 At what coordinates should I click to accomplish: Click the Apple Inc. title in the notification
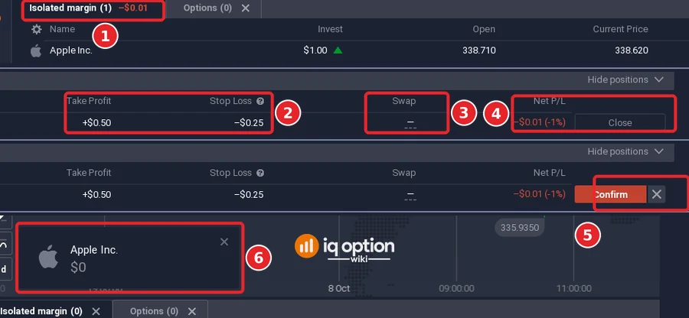click(x=94, y=250)
